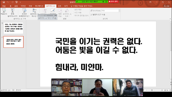Open the 삽입 tab
This screenshot has height=97, width=172.
tap(16, 6)
